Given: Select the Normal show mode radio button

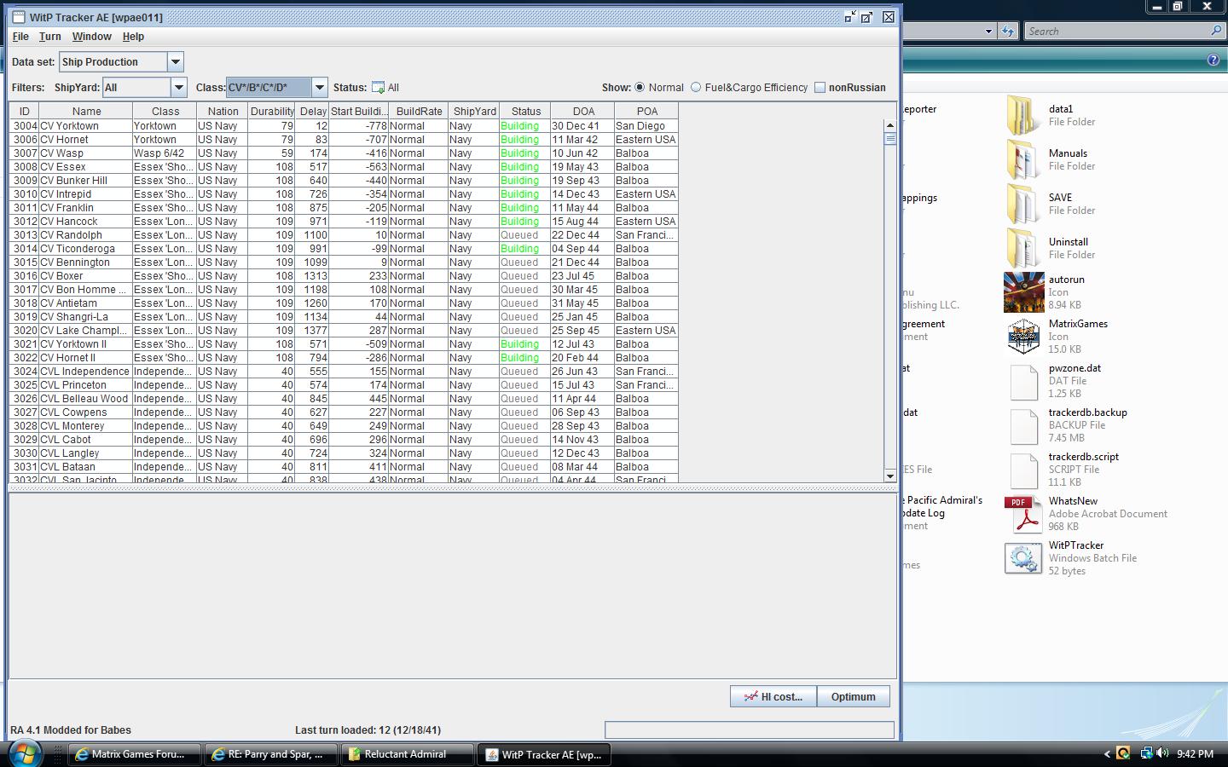Looking at the screenshot, I should (640, 87).
